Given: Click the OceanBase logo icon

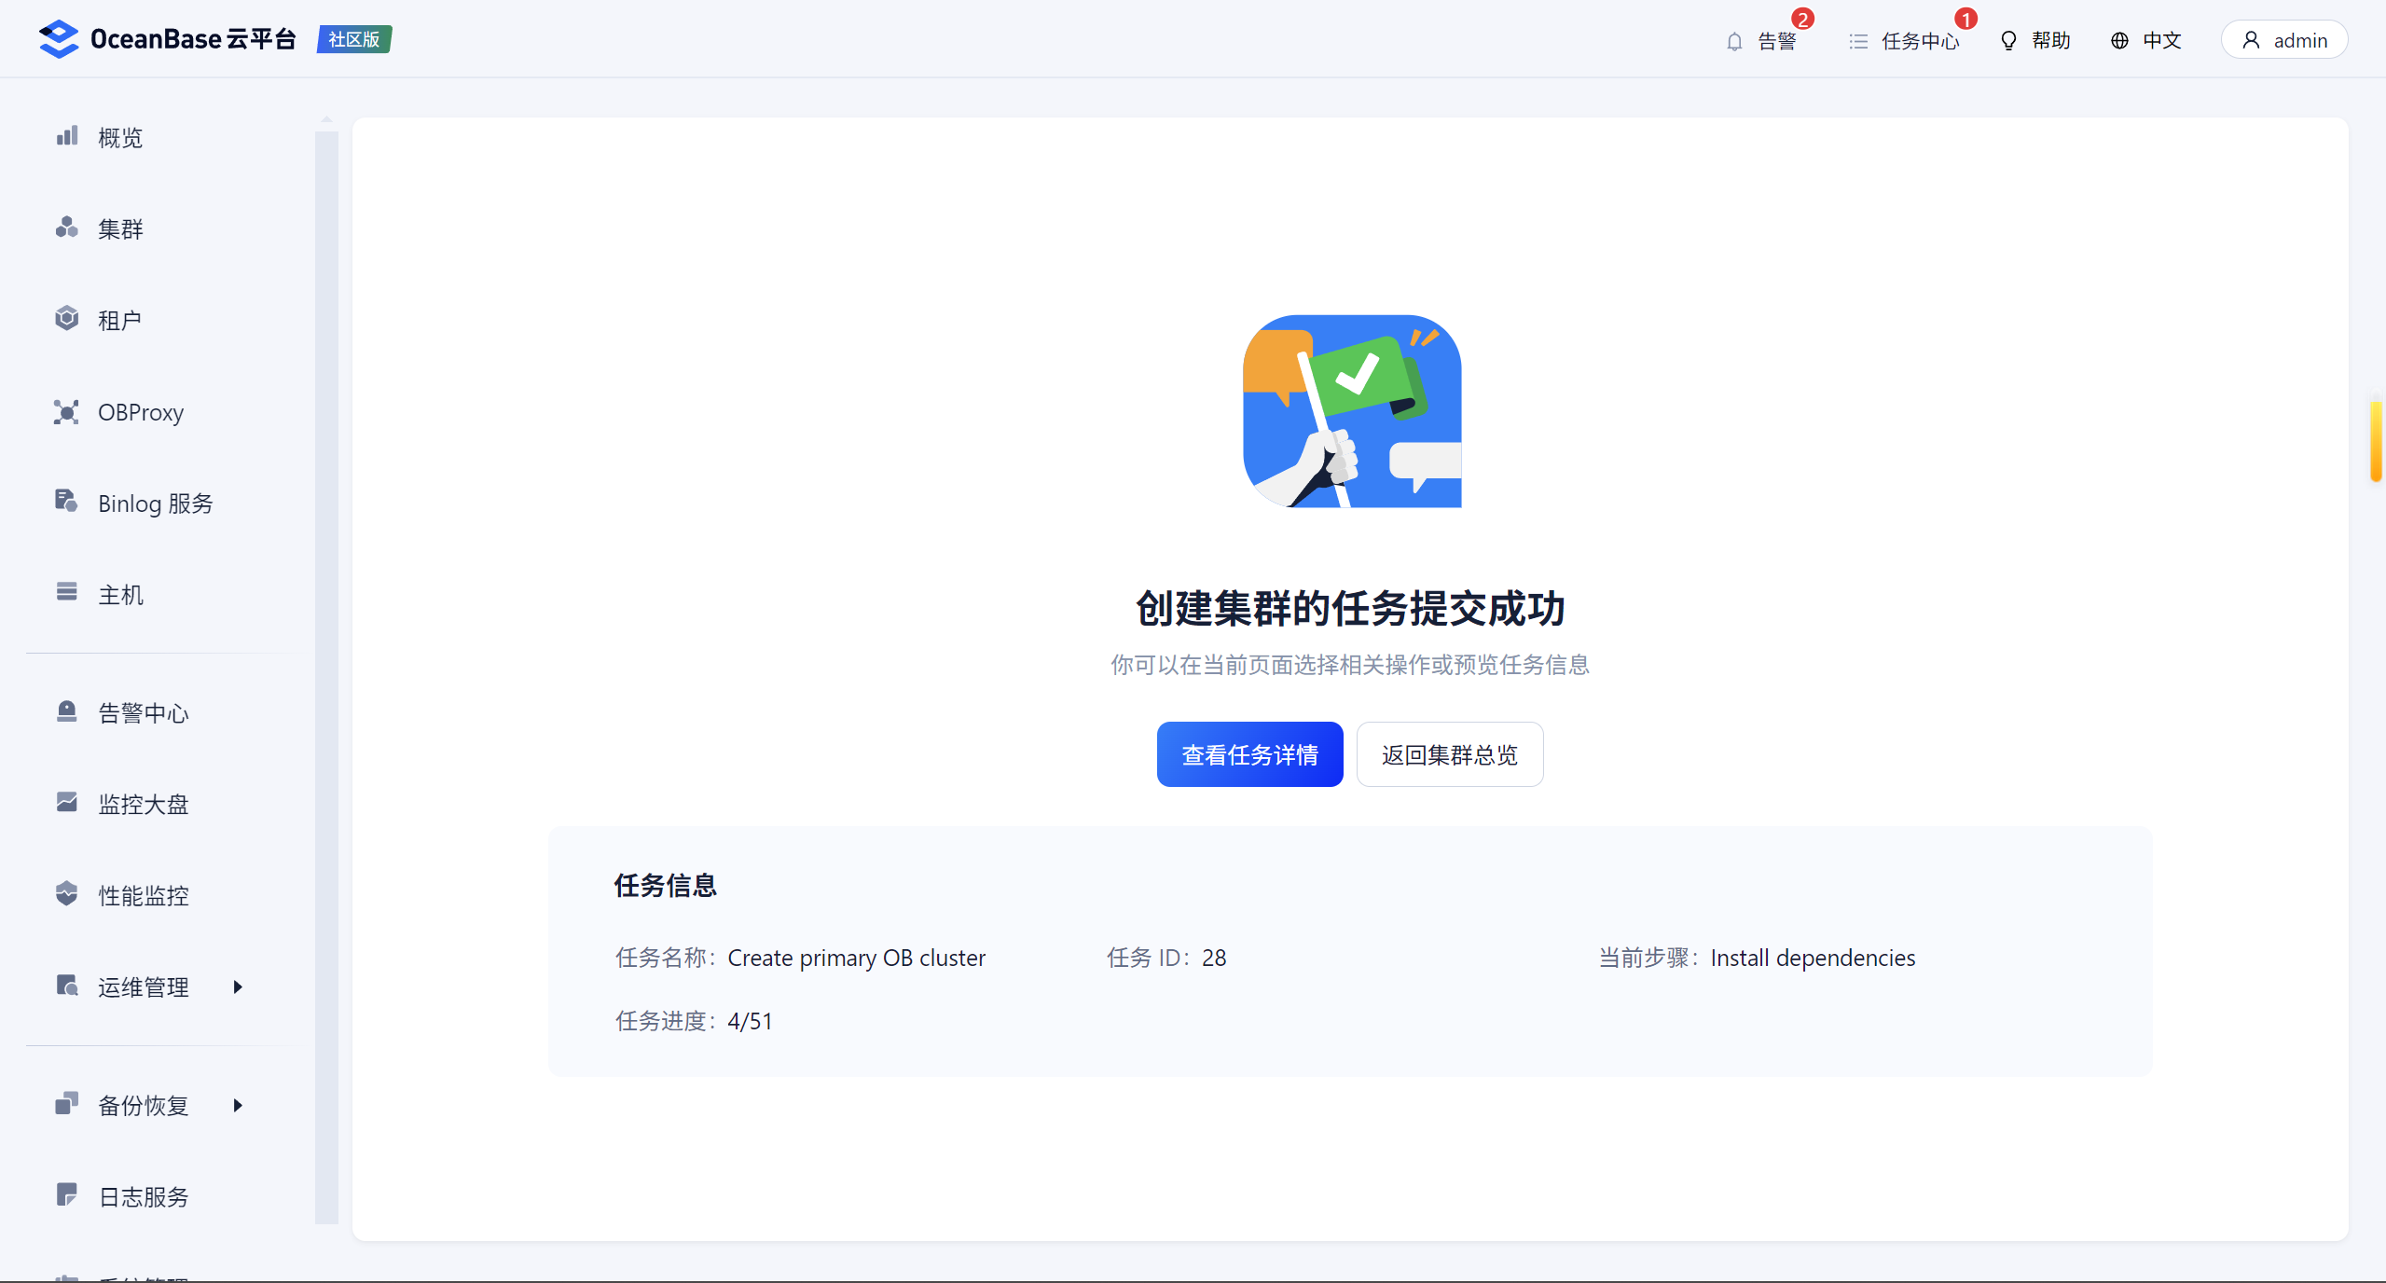Looking at the screenshot, I should click(59, 39).
